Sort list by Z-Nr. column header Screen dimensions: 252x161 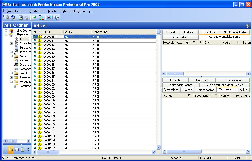click(x=77, y=32)
